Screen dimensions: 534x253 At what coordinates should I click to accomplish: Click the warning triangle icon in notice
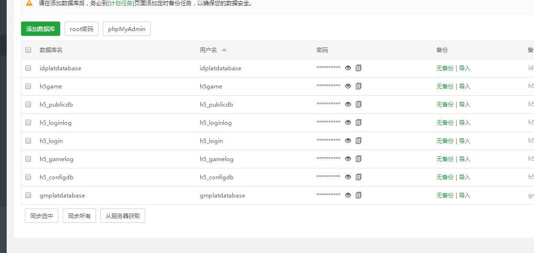point(29,3)
